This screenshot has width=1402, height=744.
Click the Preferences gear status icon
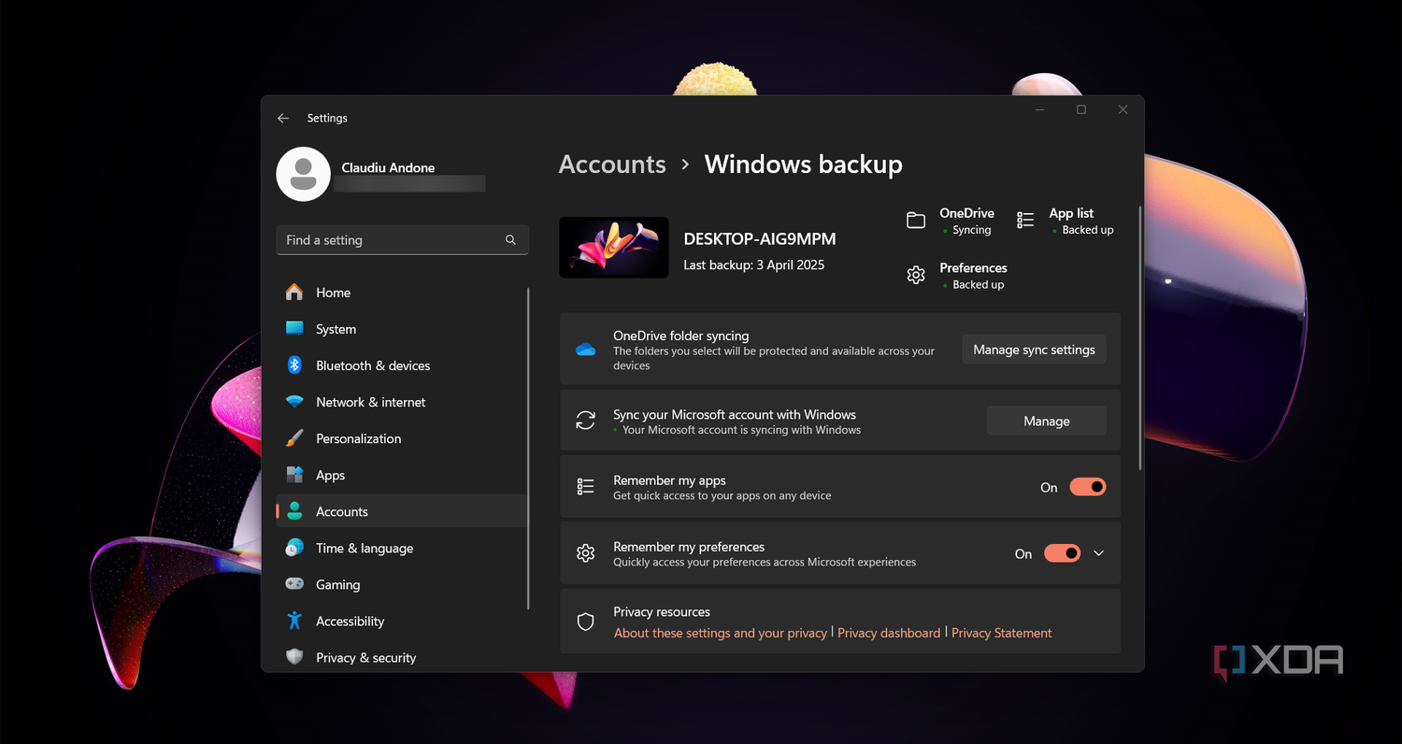pyautogui.click(x=916, y=275)
